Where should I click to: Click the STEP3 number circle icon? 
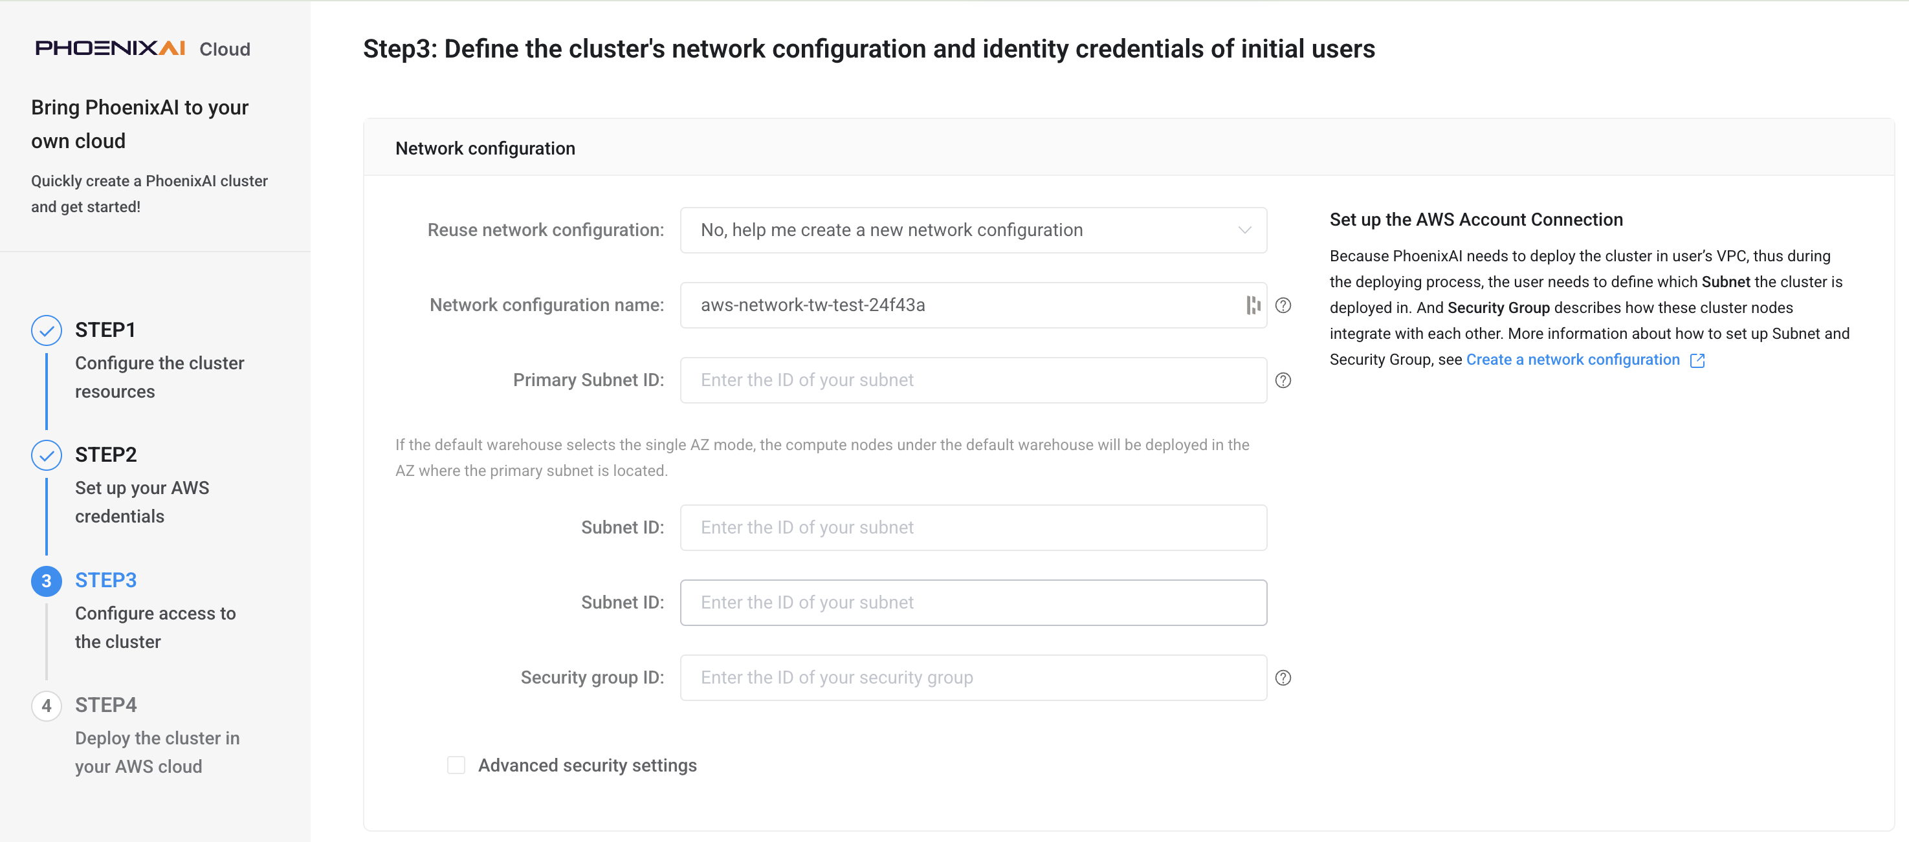click(47, 581)
